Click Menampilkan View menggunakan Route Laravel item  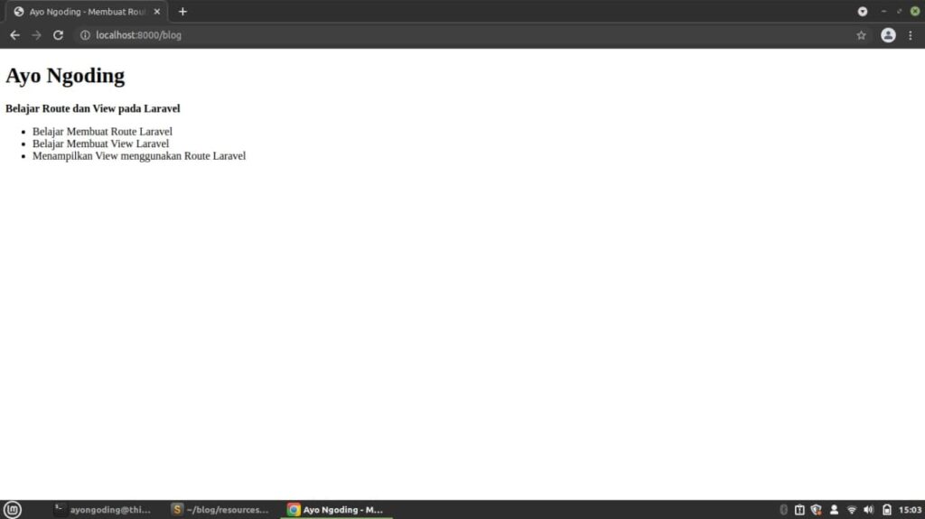[138, 156]
